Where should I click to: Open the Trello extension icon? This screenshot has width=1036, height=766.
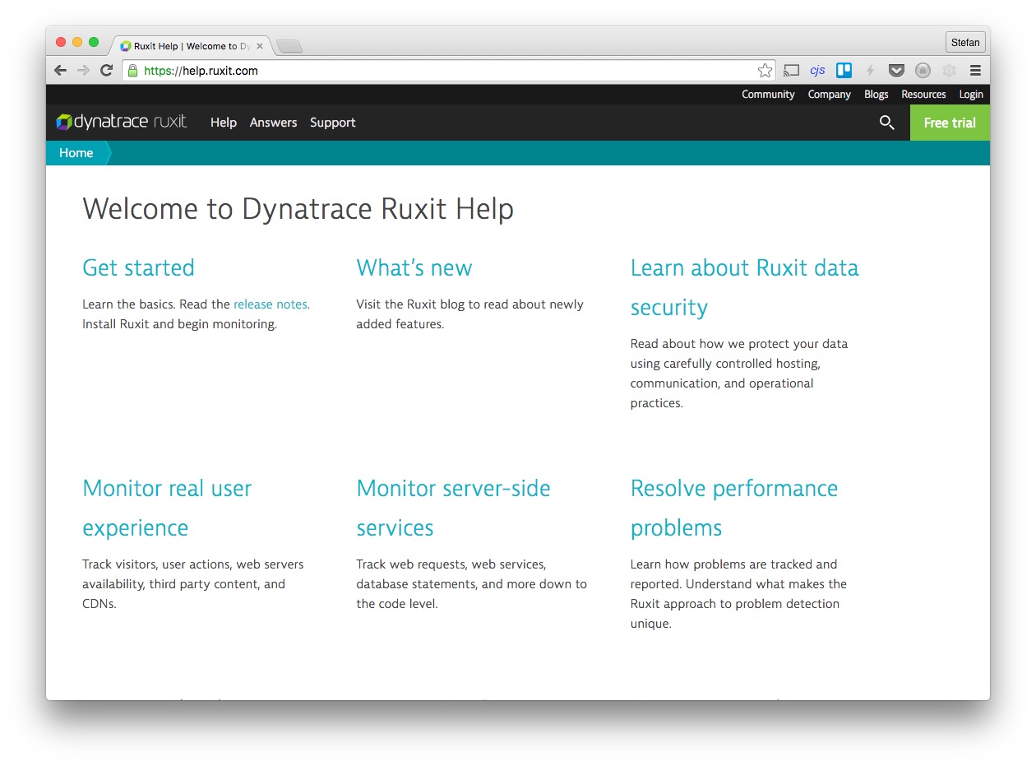[x=844, y=71]
